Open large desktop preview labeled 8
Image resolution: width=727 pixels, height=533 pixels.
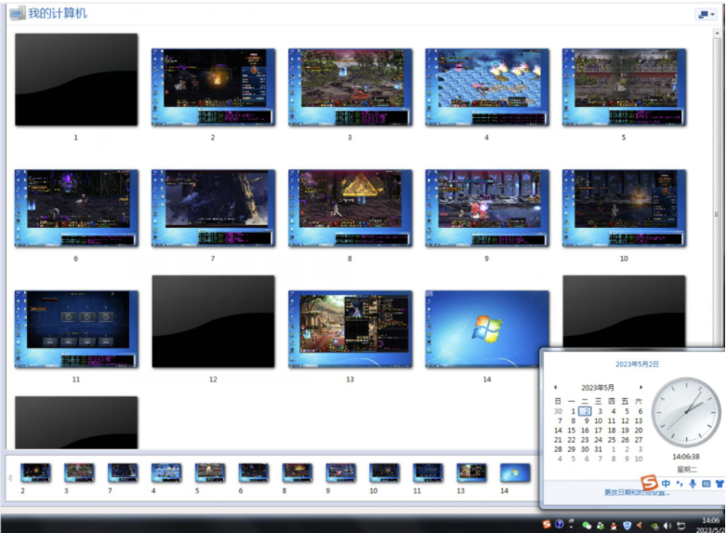pos(350,207)
